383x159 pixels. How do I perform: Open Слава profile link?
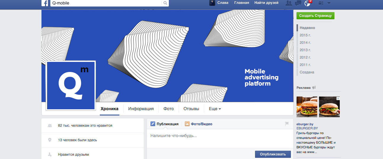[223, 3]
